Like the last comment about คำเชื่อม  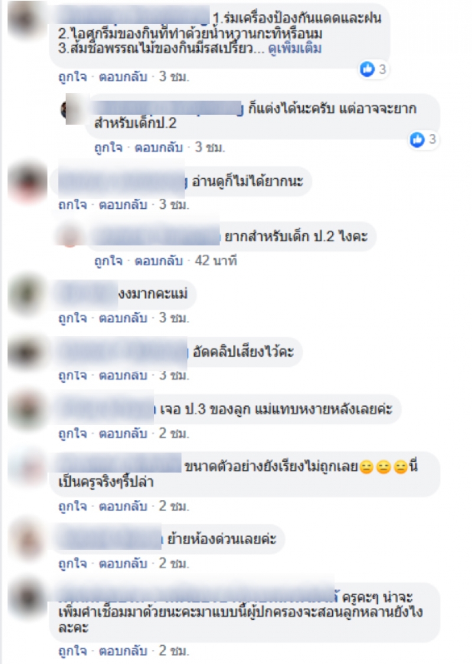(73, 650)
